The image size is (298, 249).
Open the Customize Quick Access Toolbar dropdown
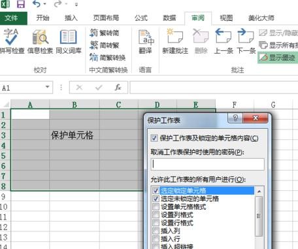(76, 5)
